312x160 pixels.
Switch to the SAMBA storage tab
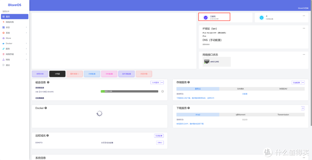[x=241, y=89]
